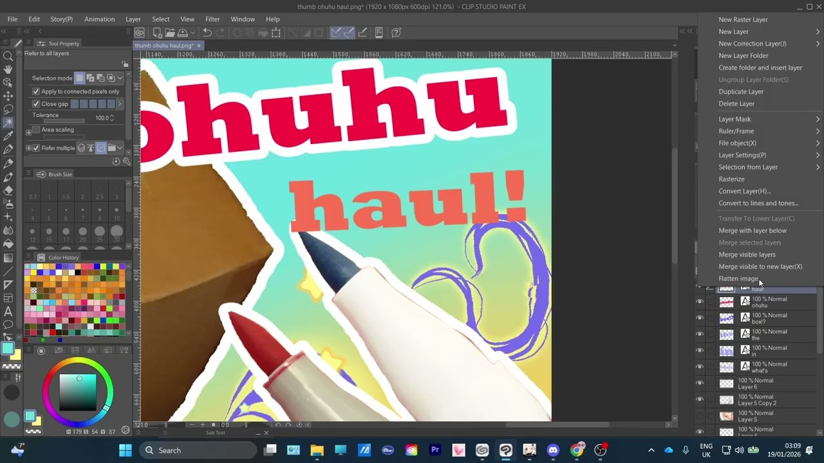
Task: Select the Text tool
Action: (x=8, y=311)
